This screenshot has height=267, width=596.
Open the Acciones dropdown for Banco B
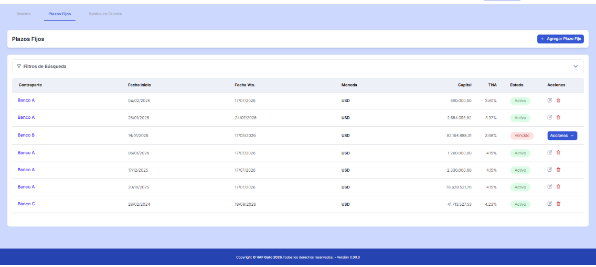click(x=562, y=136)
